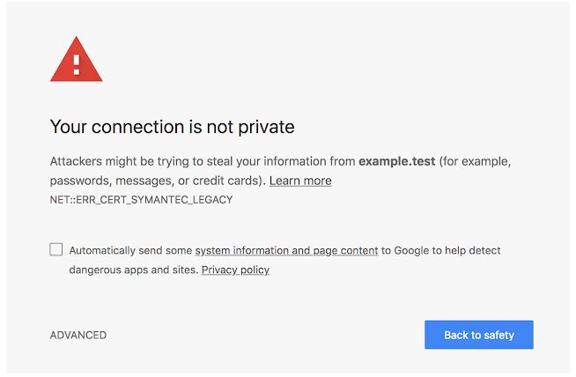Click 'passwords, messages, or credit cards' text

(x=155, y=181)
